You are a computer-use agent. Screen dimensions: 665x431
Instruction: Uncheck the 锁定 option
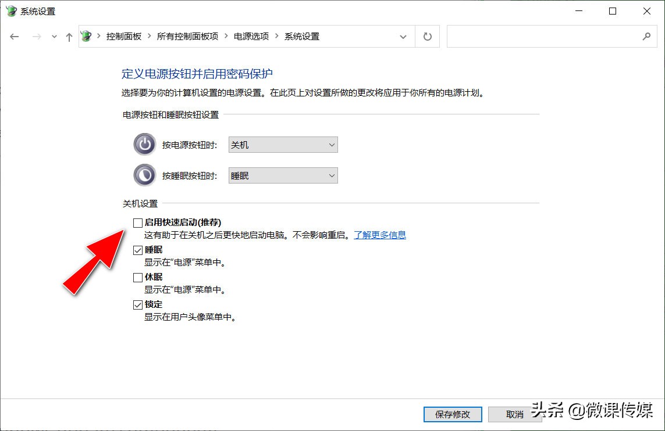tap(137, 304)
